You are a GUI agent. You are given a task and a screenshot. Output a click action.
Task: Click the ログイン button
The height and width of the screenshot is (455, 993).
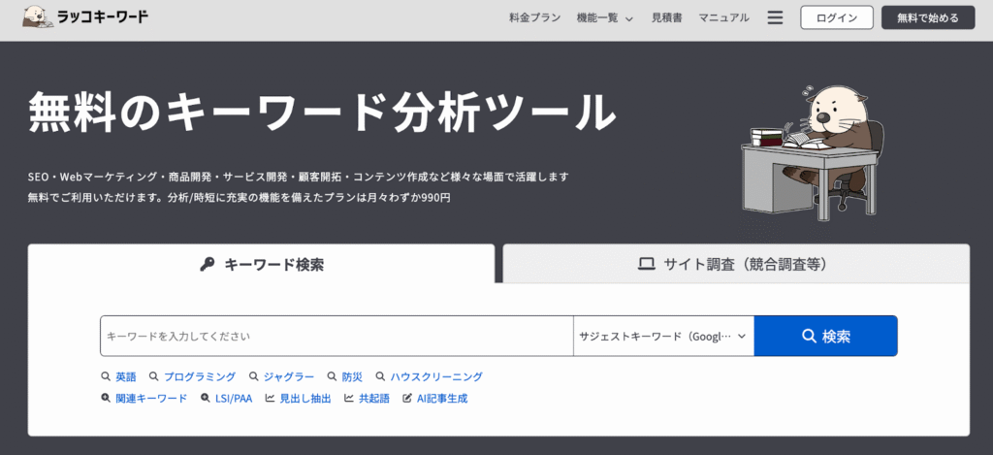[837, 17]
